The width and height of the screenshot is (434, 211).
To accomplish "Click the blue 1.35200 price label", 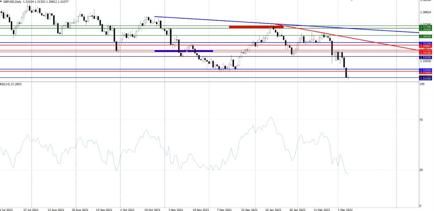I will (425, 43).
